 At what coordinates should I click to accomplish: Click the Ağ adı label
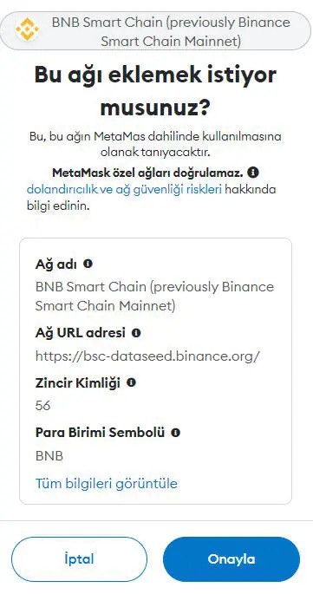tap(56, 264)
